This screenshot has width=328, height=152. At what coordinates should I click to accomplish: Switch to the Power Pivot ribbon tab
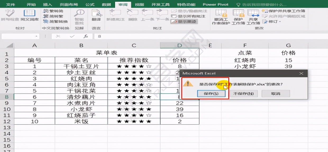pos(216,4)
